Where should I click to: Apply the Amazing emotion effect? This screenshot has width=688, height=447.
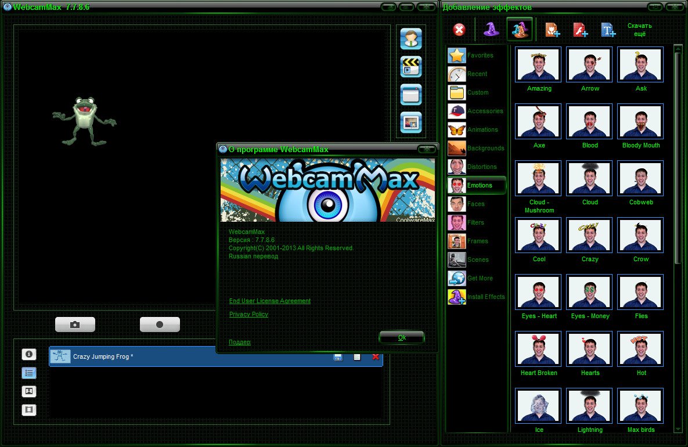[538, 64]
